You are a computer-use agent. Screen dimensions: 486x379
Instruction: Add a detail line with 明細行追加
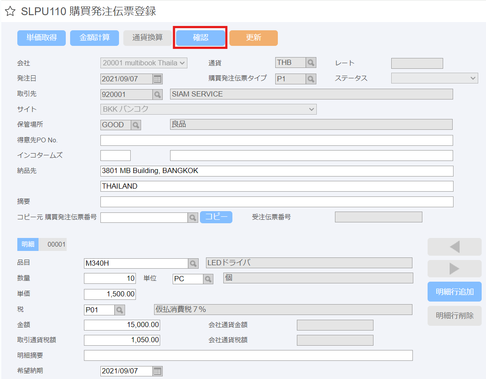tap(454, 292)
